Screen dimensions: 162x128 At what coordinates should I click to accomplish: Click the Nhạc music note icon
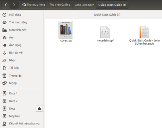(5, 60)
